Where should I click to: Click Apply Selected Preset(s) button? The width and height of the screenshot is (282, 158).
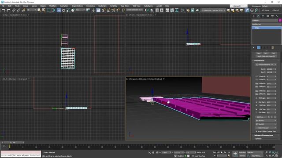[266, 57]
